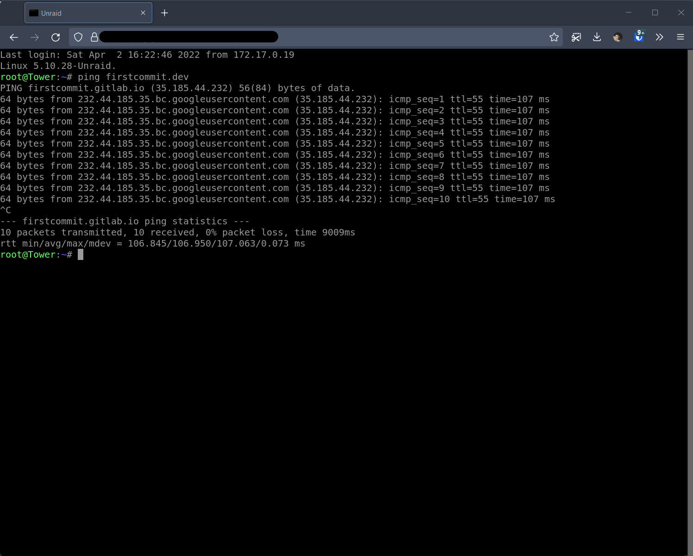The width and height of the screenshot is (693, 556).
Task: Click the forward navigation arrow
Action: point(35,37)
